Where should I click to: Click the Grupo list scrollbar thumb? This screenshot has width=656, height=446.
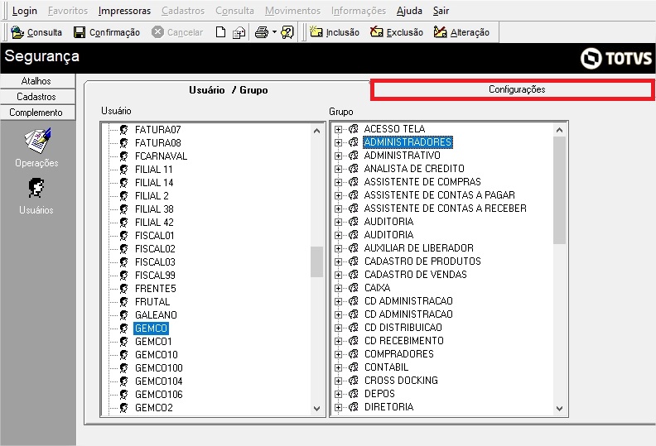coord(559,190)
